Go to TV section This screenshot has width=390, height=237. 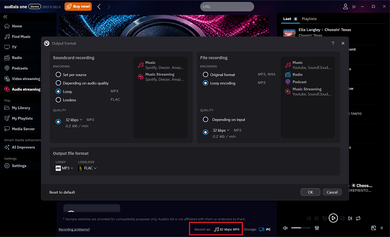click(x=10, y=47)
